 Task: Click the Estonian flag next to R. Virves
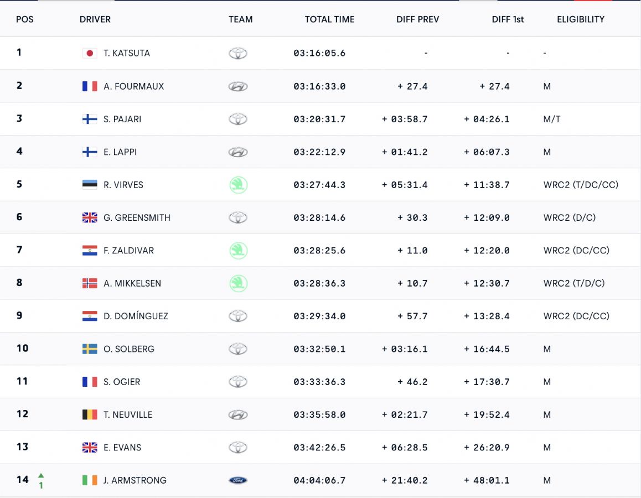click(90, 185)
